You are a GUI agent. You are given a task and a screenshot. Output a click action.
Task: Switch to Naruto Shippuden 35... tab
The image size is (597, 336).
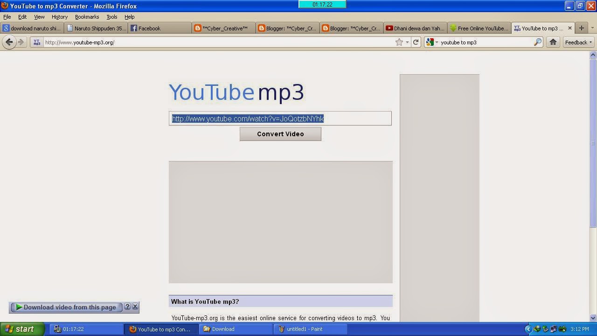[x=96, y=28]
